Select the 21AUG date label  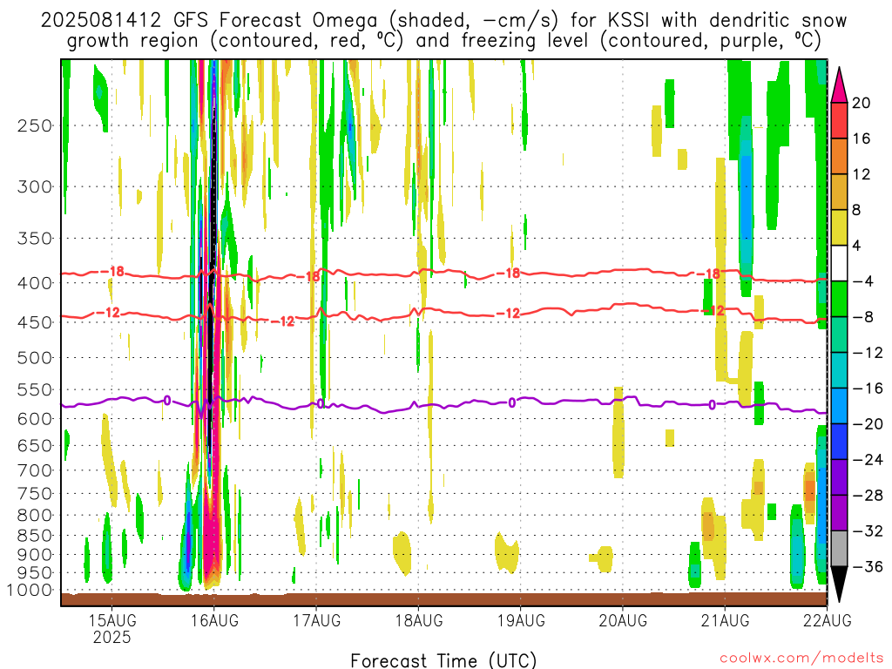tap(726, 620)
